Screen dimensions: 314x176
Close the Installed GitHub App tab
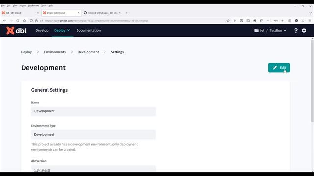point(120,13)
